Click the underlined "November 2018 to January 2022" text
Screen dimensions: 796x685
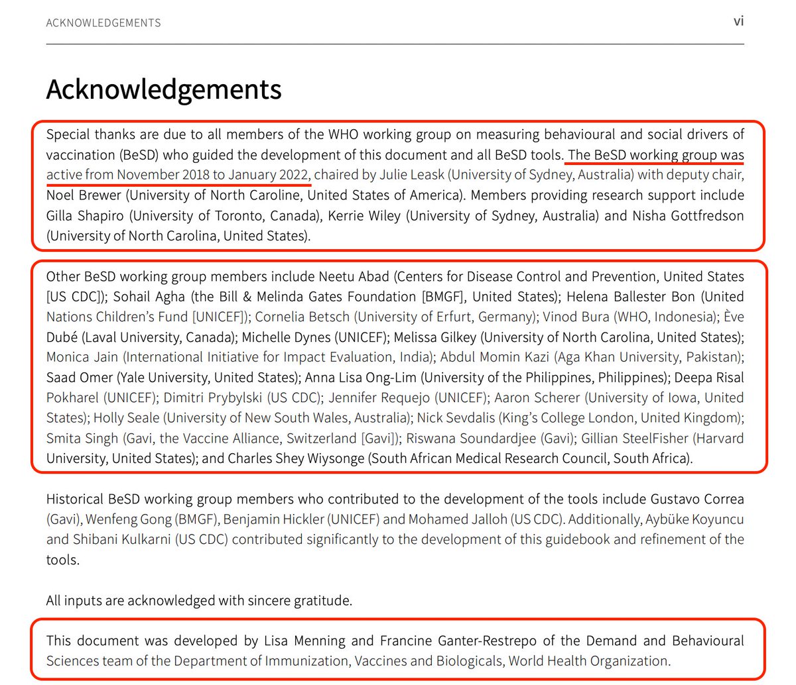point(212,175)
